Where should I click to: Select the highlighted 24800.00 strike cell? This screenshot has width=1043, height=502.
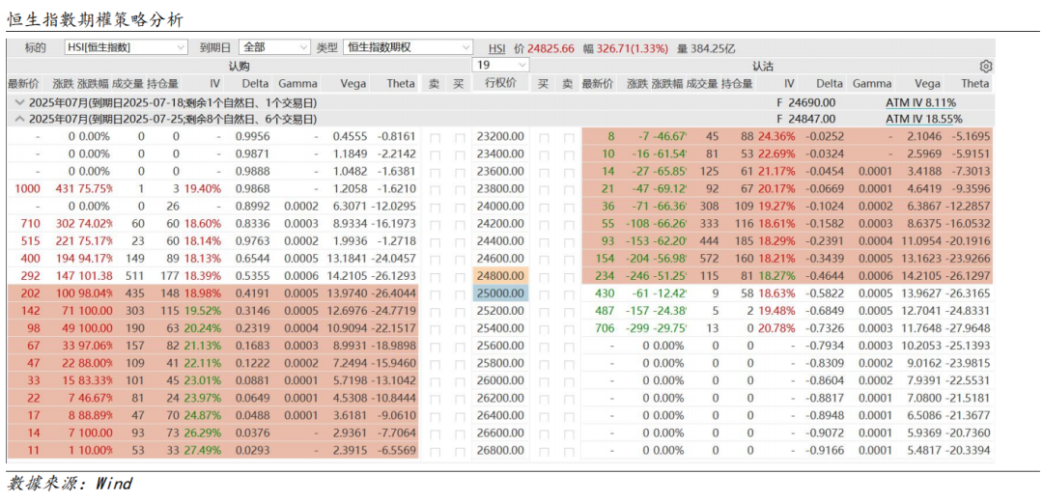click(501, 275)
